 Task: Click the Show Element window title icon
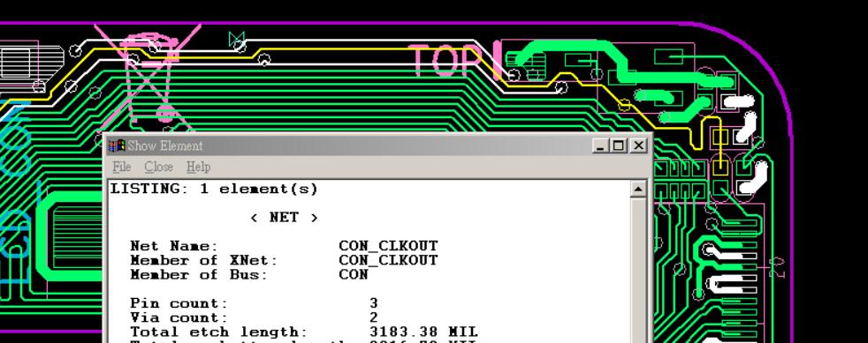(x=117, y=145)
